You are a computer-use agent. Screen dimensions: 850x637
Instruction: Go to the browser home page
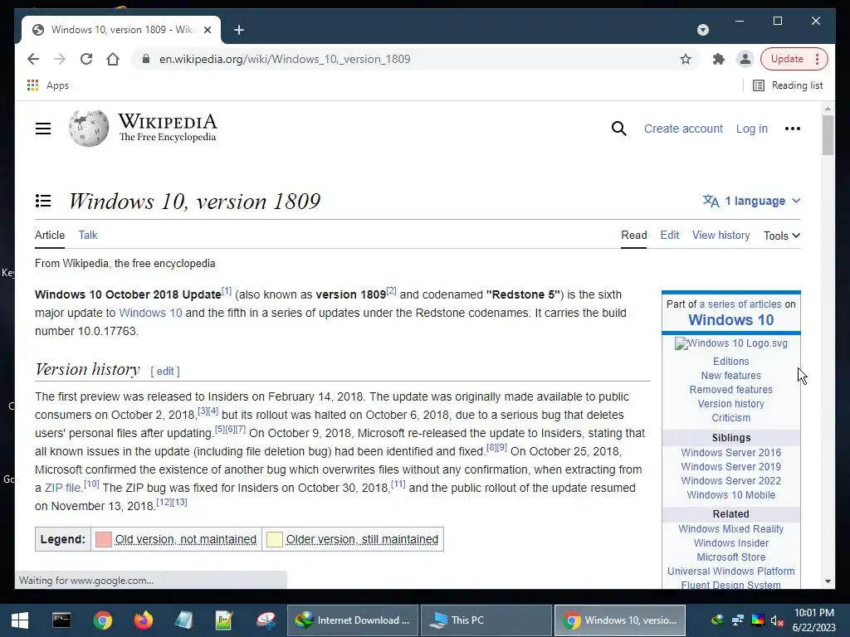point(113,59)
